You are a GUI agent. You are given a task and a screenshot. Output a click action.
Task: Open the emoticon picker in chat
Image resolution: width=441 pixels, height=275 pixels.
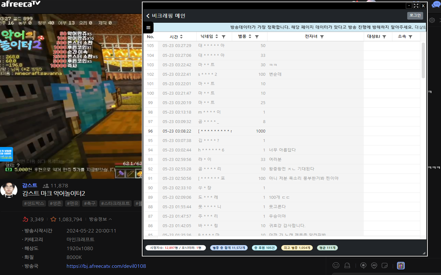(336, 265)
